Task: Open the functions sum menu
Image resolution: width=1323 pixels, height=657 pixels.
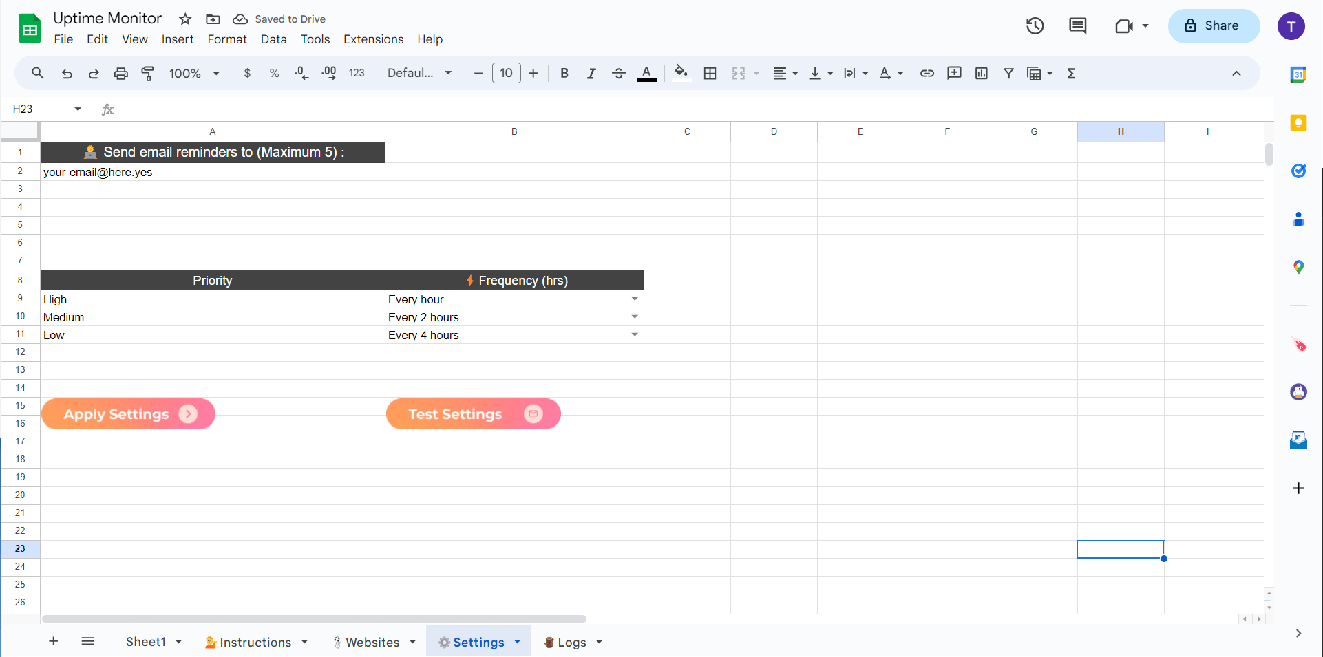Action: pyautogui.click(x=1070, y=73)
